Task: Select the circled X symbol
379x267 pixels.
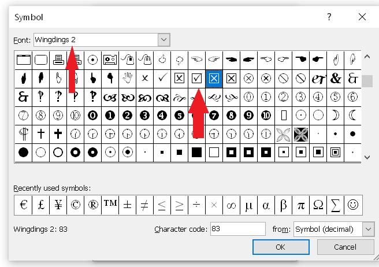Action: [x=248, y=79]
